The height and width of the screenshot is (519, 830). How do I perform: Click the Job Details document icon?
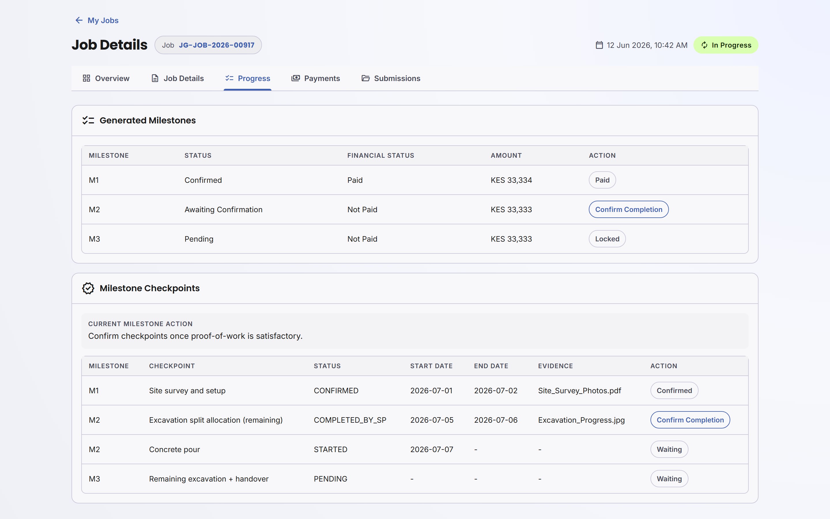coord(155,78)
